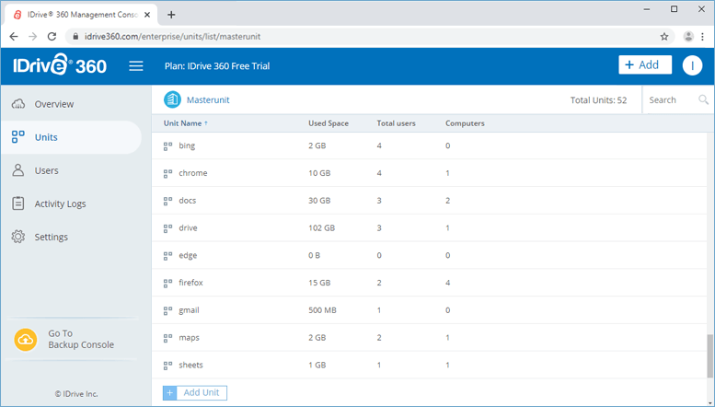Click the vertical scrollbar thumb
This screenshot has width=715, height=407.
(x=709, y=356)
